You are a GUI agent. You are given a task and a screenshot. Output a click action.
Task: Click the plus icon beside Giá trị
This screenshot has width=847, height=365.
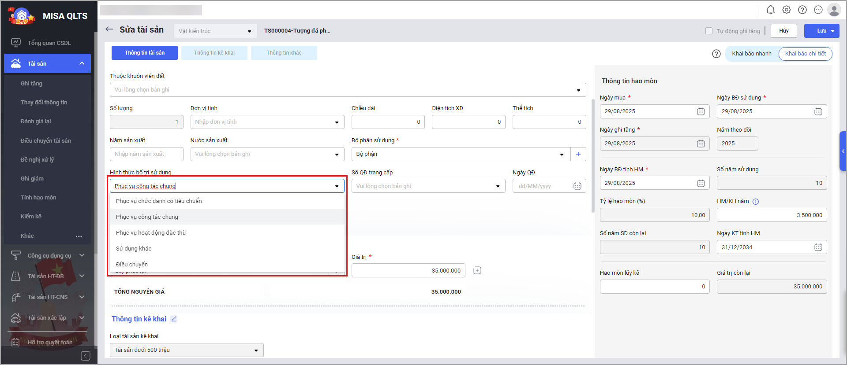477,270
